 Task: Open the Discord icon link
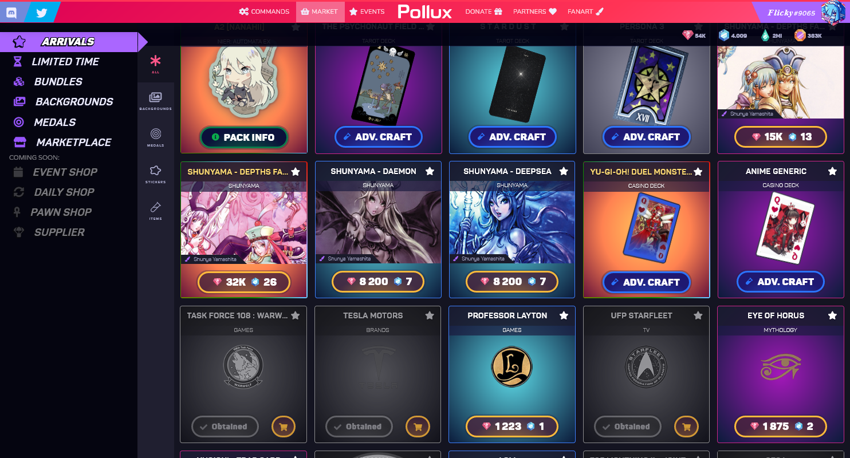11,11
